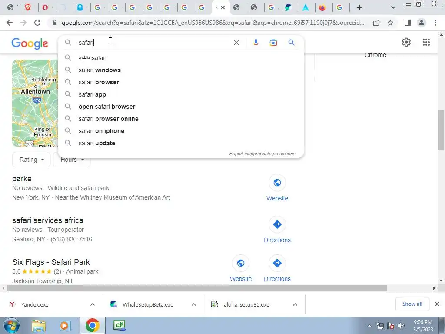This screenshot has height=334, width=445.
Task: Close the downloads bar
Action: 437,304
